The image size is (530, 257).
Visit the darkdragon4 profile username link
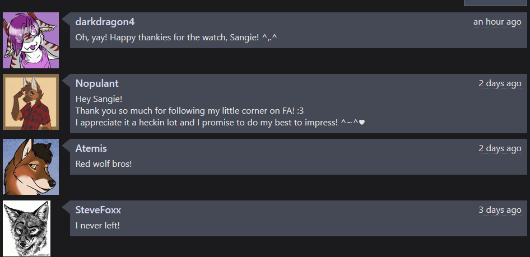tap(105, 22)
